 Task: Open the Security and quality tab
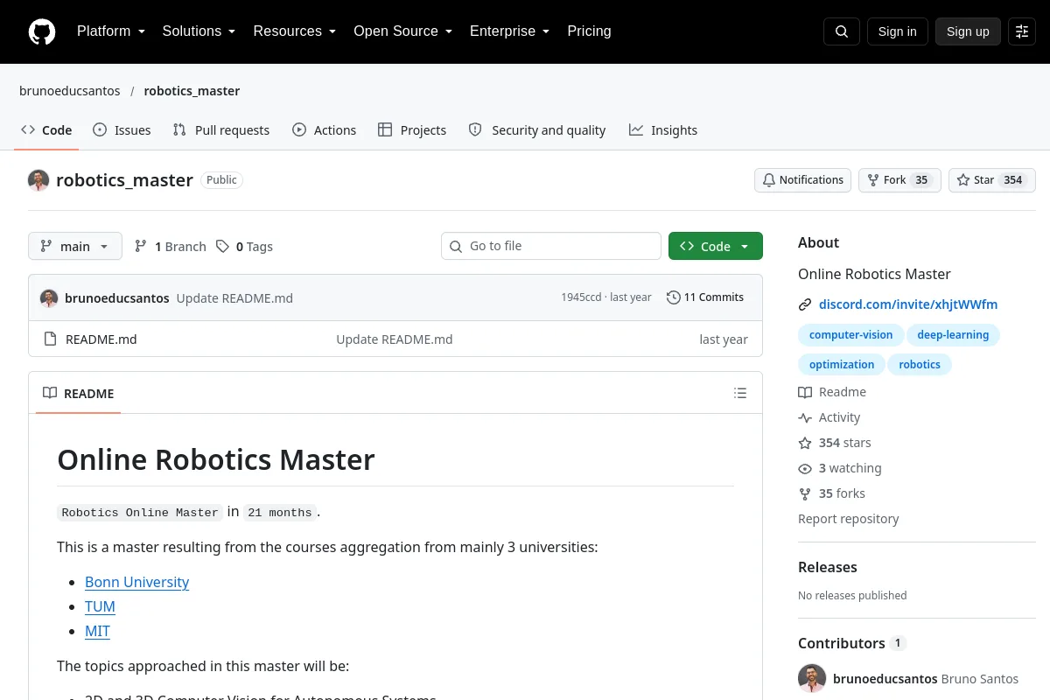pyautogui.click(x=537, y=130)
